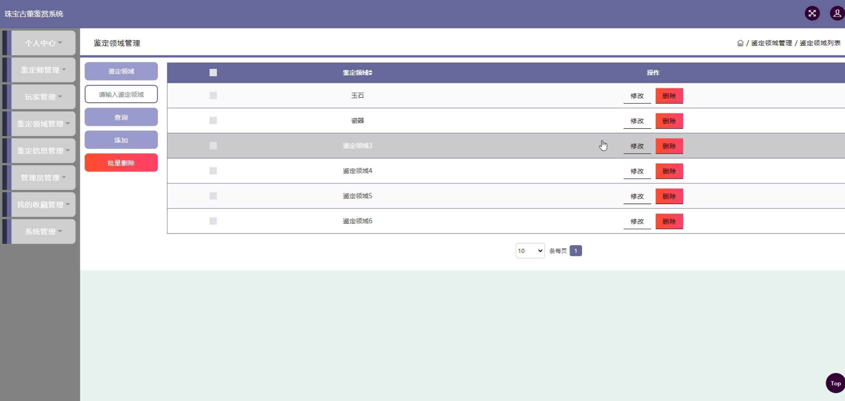This screenshot has height=401, width=845.
Task: Open the user profile icon menu
Action: [837, 14]
